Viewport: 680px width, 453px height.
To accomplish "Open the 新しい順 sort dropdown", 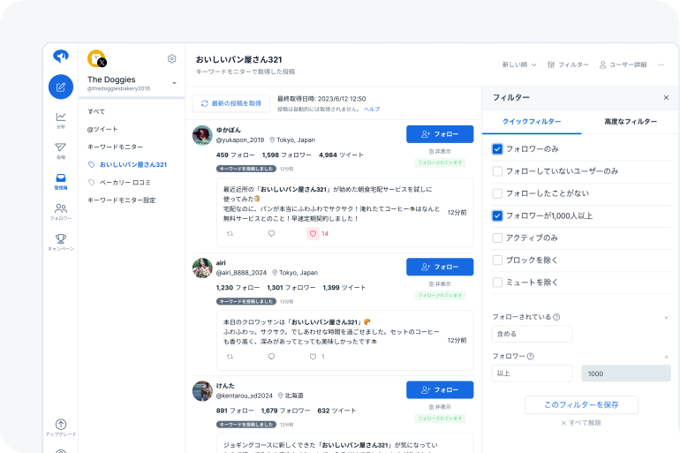I will (x=518, y=64).
